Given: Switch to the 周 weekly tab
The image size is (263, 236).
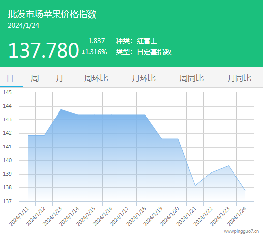Looking at the screenshot, I should (35, 78).
